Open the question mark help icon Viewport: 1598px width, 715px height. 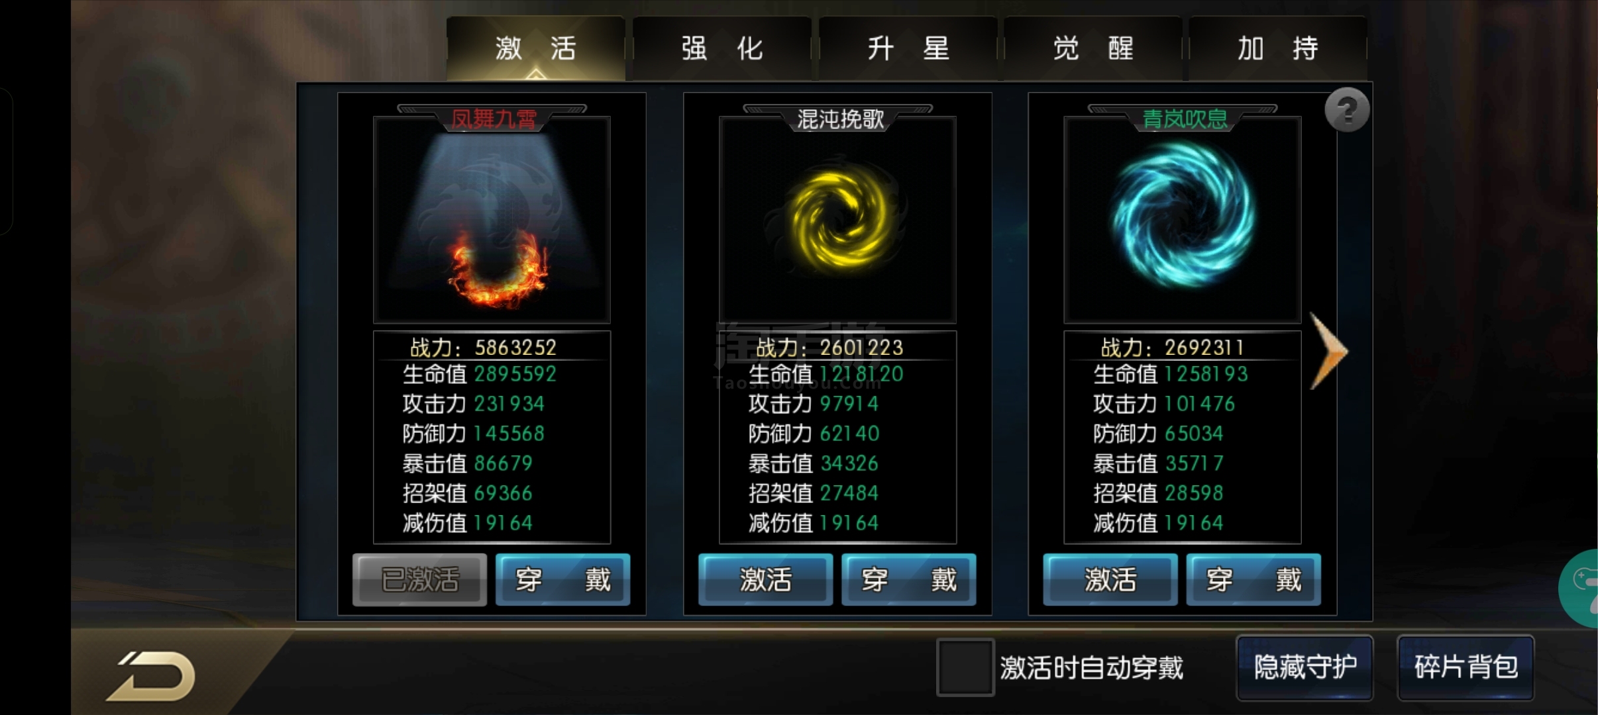(1347, 110)
